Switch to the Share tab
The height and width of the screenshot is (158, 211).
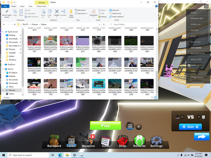coord(22,6)
